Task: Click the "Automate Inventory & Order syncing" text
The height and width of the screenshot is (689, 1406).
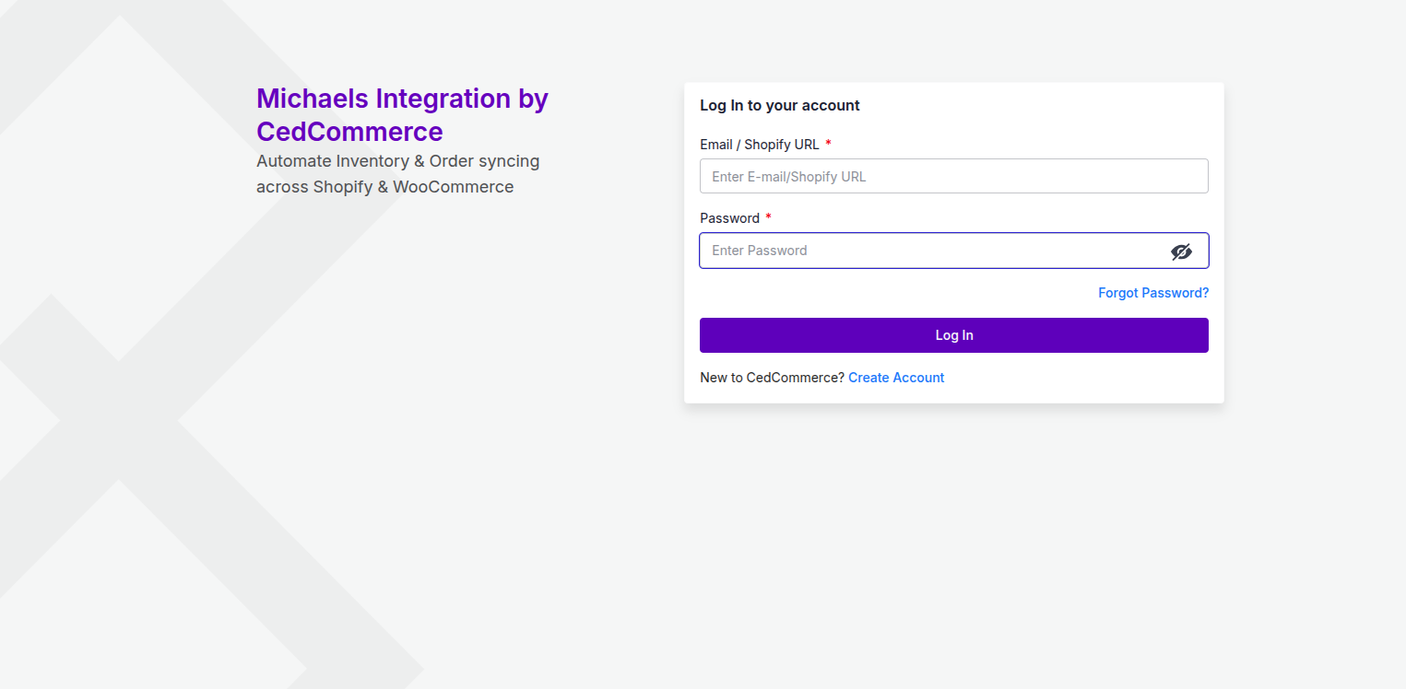Action: point(397,161)
